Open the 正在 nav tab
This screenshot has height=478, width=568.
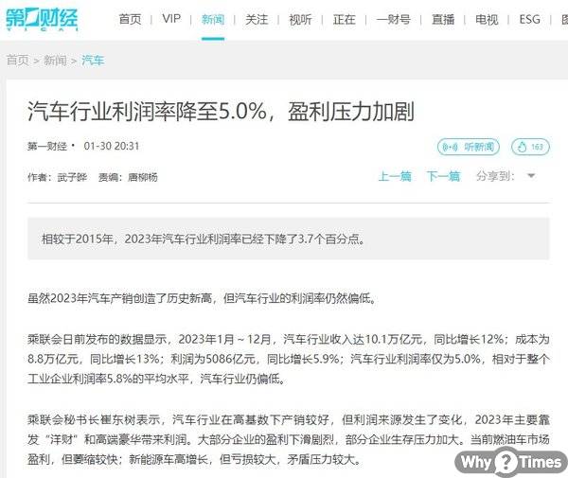pos(345,19)
